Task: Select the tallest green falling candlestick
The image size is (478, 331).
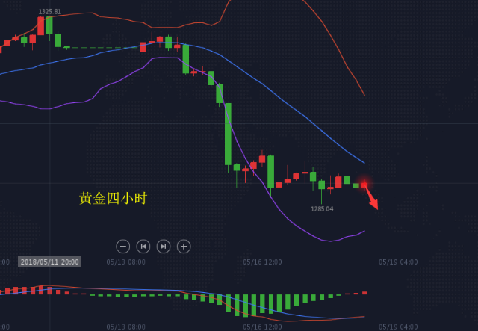Action: tap(228, 134)
